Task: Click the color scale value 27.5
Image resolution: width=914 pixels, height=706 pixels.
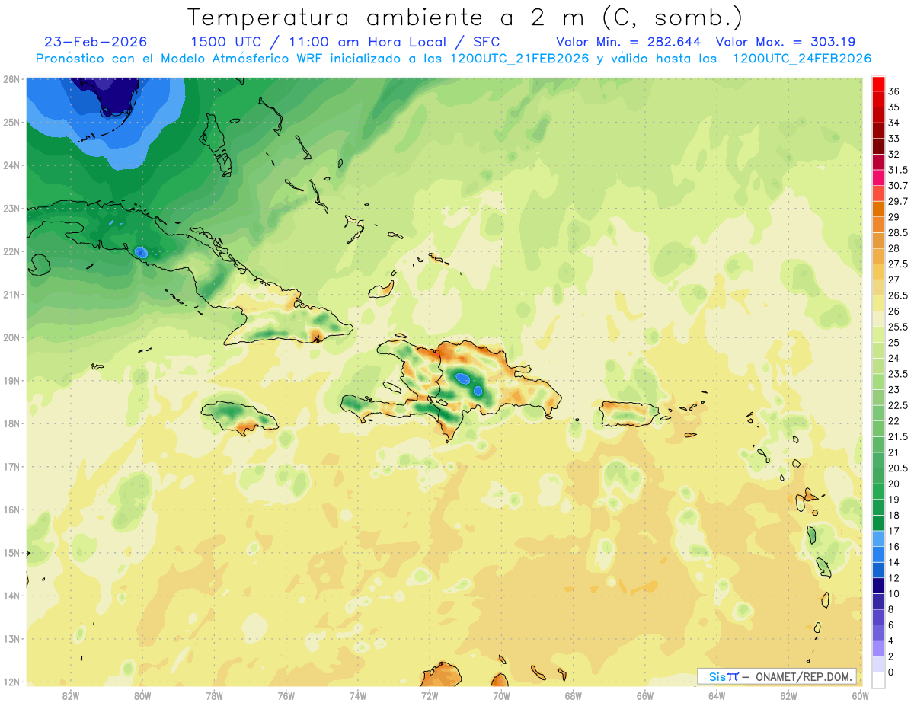Action: [x=898, y=264]
